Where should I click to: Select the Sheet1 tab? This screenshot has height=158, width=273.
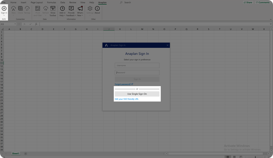15,153
